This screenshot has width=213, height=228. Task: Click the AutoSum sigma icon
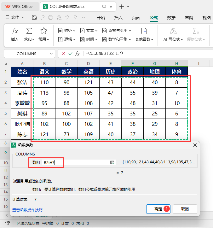[x=29, y=31]
